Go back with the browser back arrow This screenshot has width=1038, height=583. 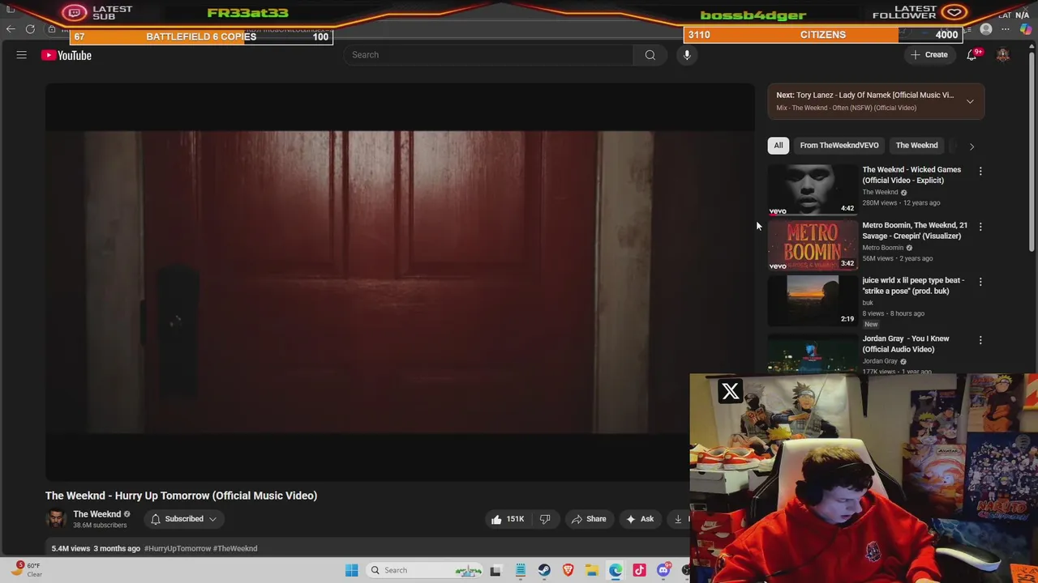pos(11,29)
